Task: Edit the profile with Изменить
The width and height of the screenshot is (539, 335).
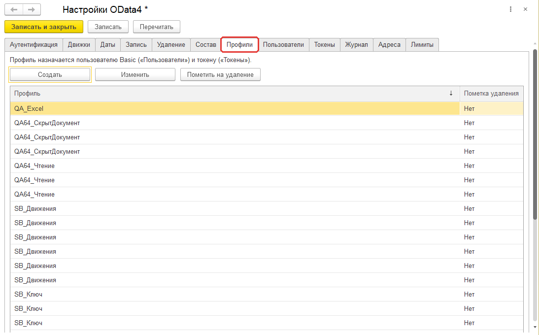Action: coord(135,74)
